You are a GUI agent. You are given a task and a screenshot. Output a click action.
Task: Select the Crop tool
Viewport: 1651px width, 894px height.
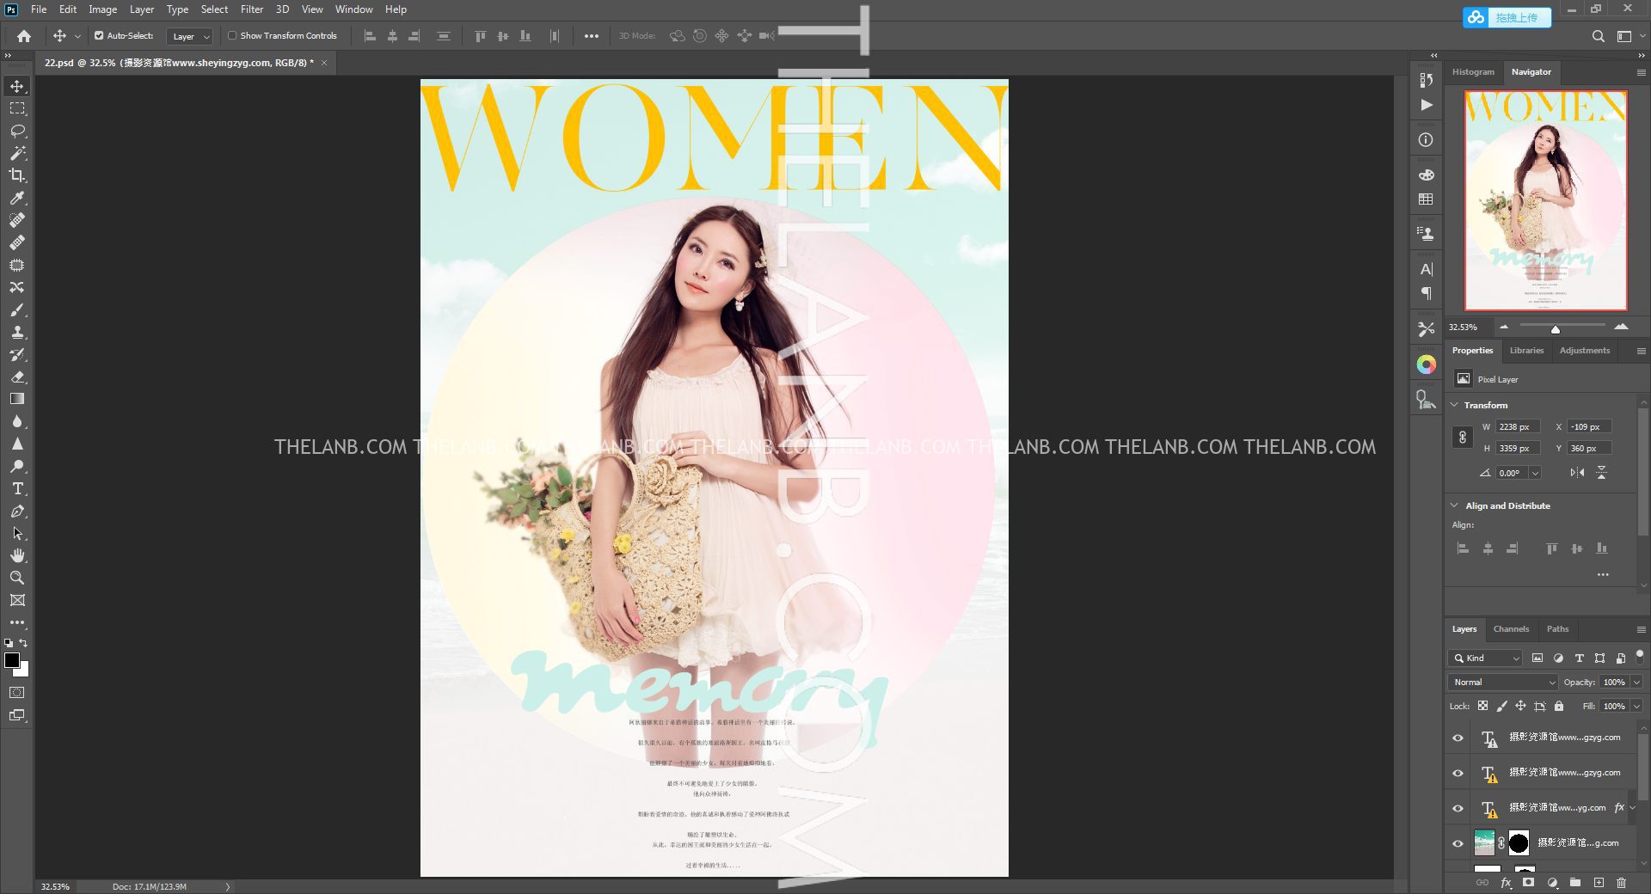(x=17, y=175)
